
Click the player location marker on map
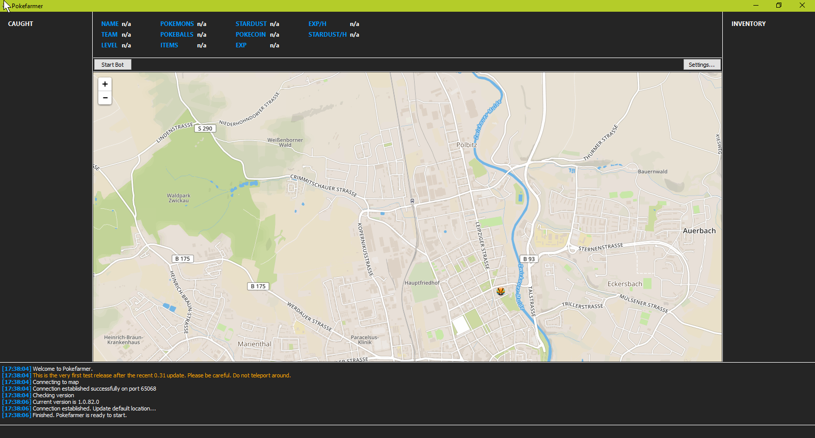501,291
